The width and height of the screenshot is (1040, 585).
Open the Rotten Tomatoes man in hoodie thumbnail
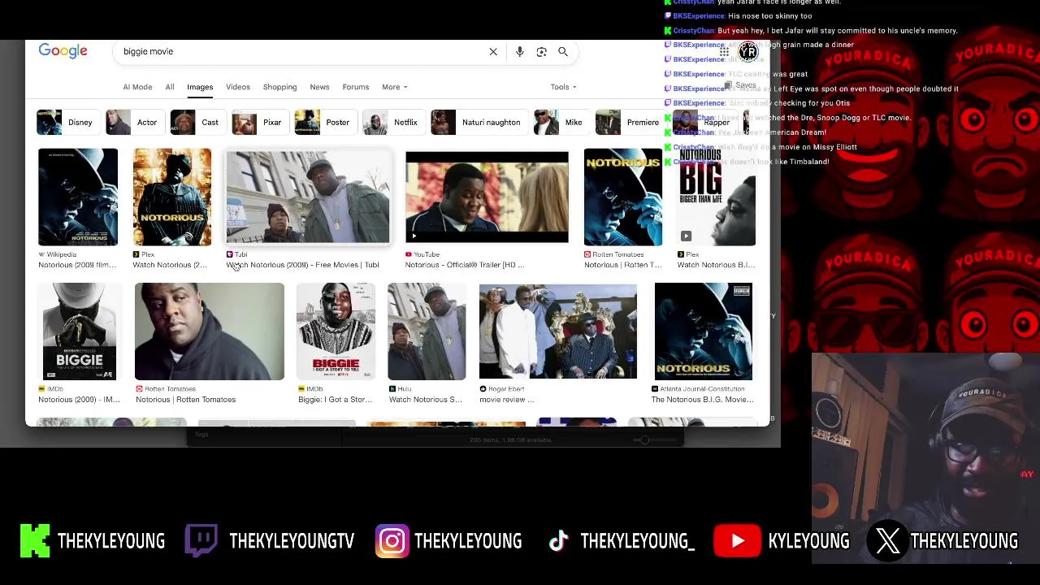[210, 331]
